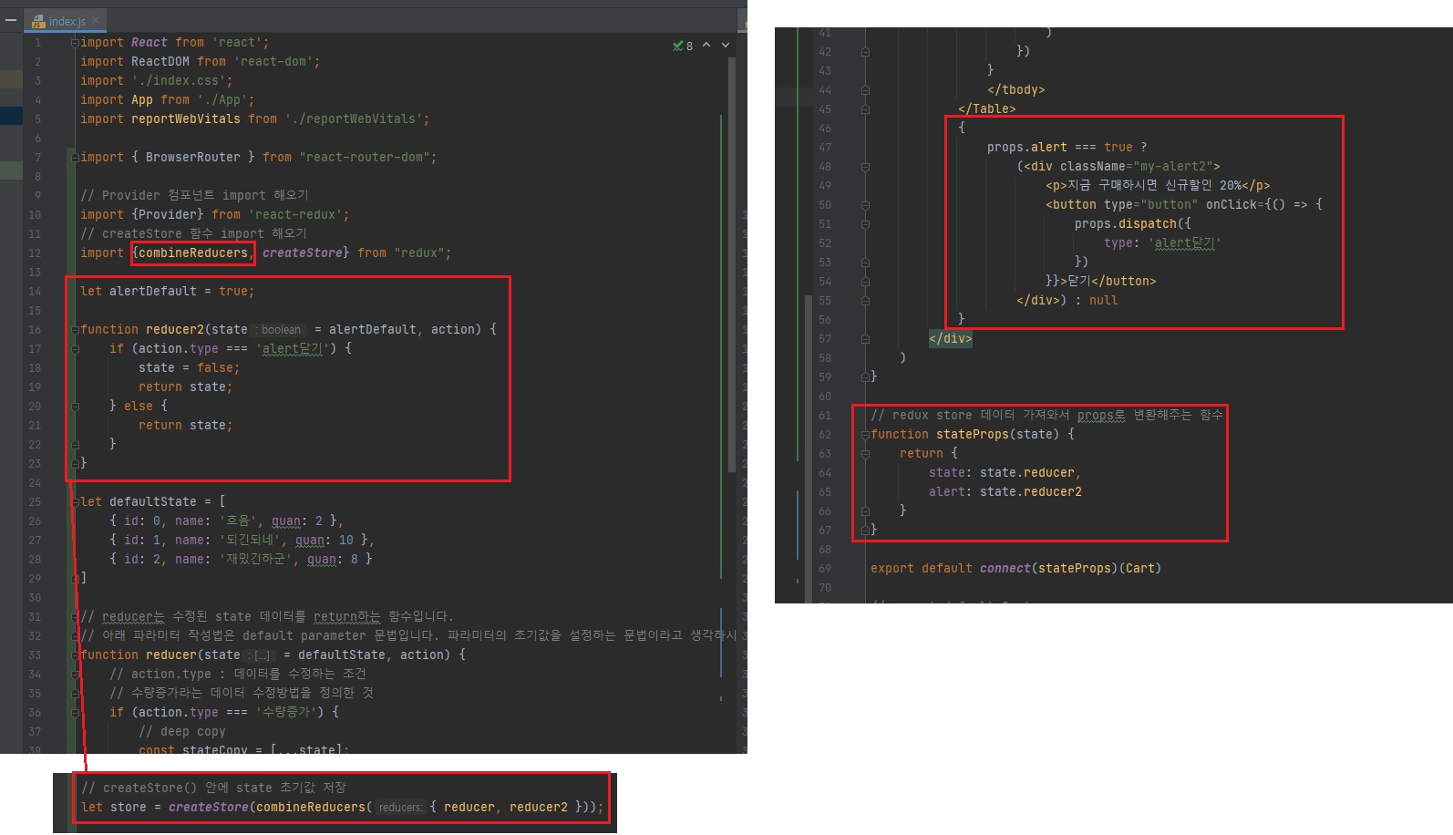1453x835 pixels.
Task: Fold the button element at line 50
Action: click(865, 205)
